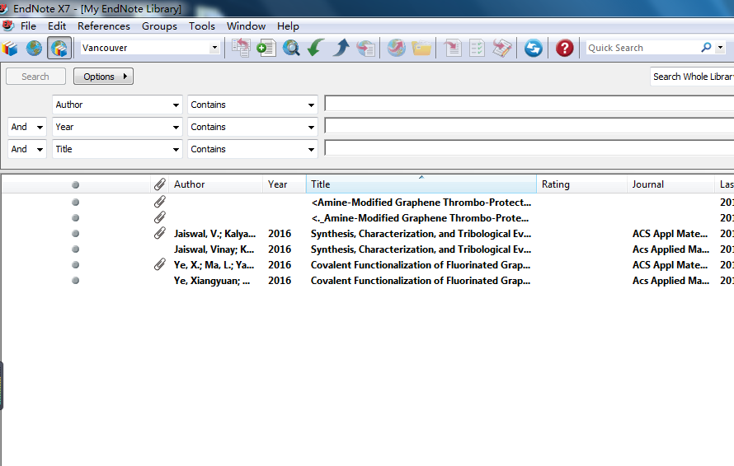Image resolution: width=734 pixels, height=466 pixels.
Task: Click Year search text field
Action: 529,126
